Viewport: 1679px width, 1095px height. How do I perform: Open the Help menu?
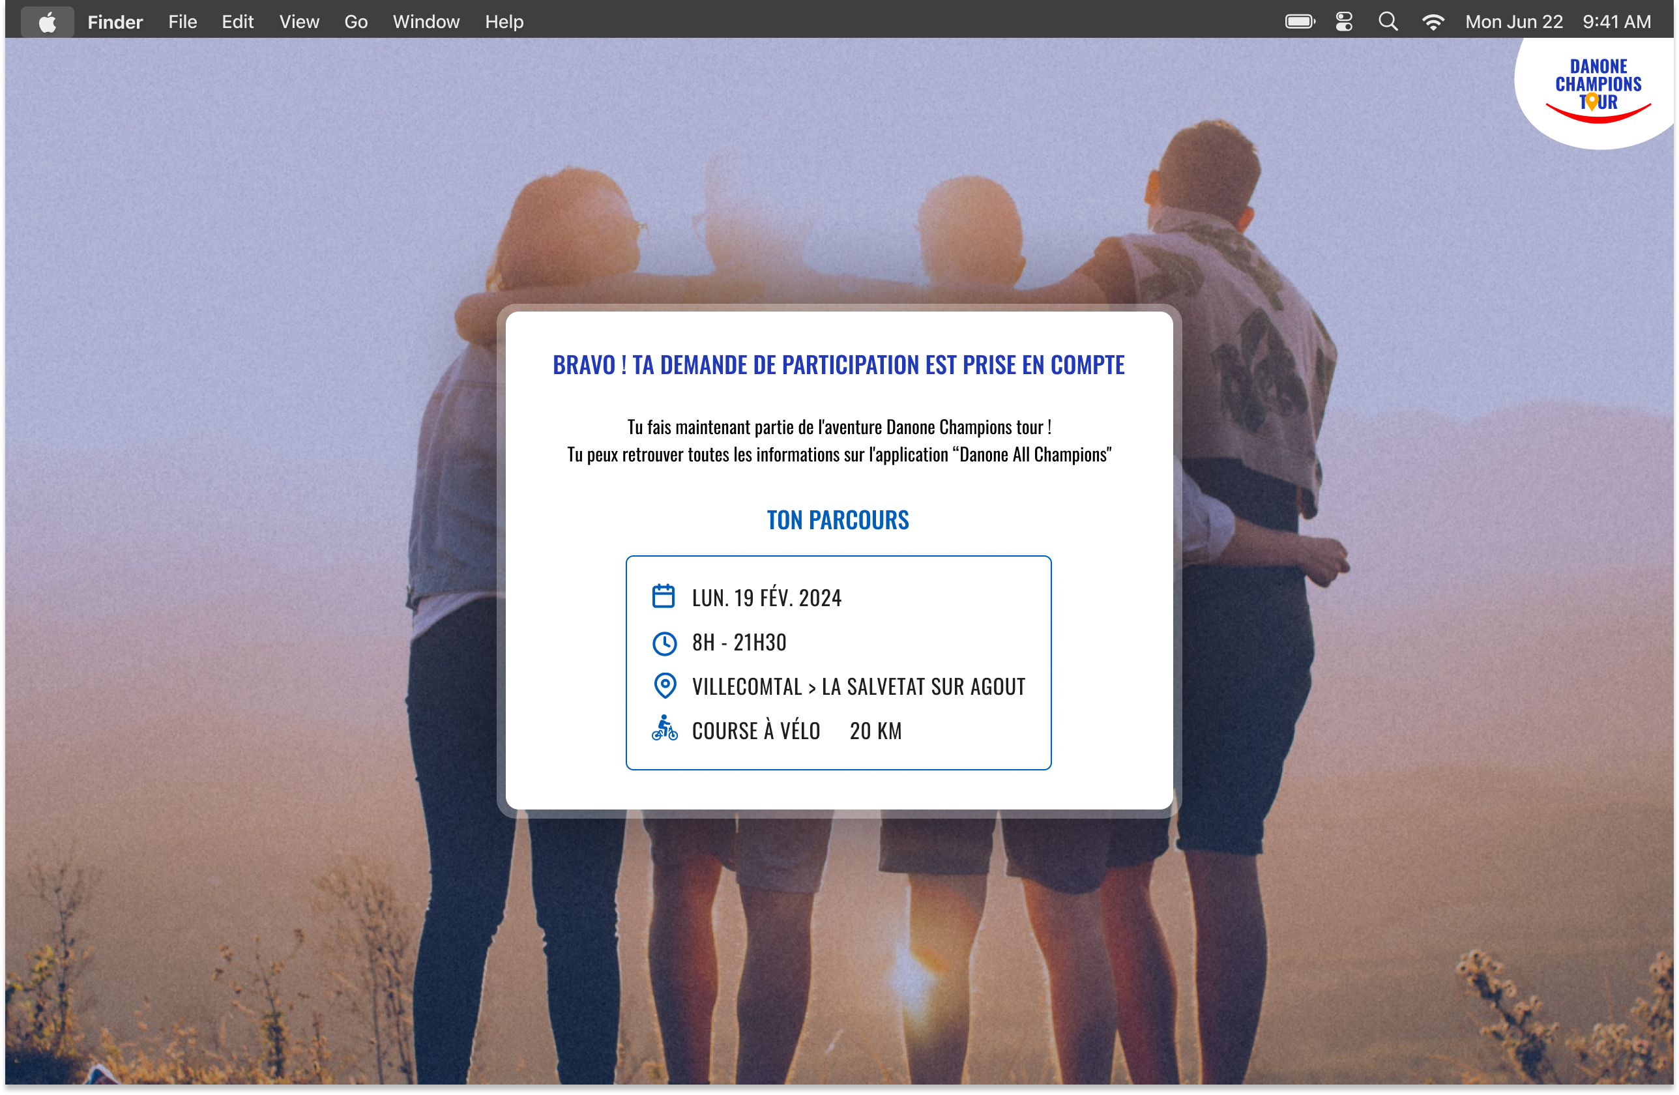[504, 22]
